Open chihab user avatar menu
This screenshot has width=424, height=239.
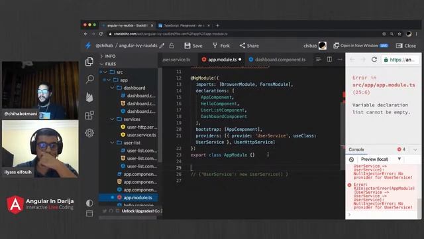point(323,46)
